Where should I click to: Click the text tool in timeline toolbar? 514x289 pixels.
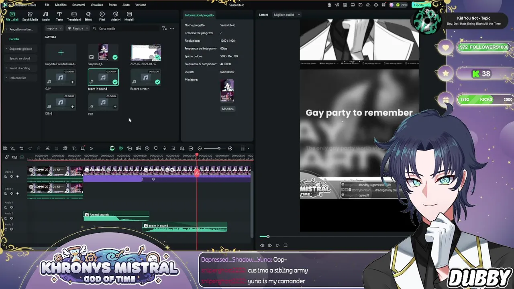click(x=74, y=149)
